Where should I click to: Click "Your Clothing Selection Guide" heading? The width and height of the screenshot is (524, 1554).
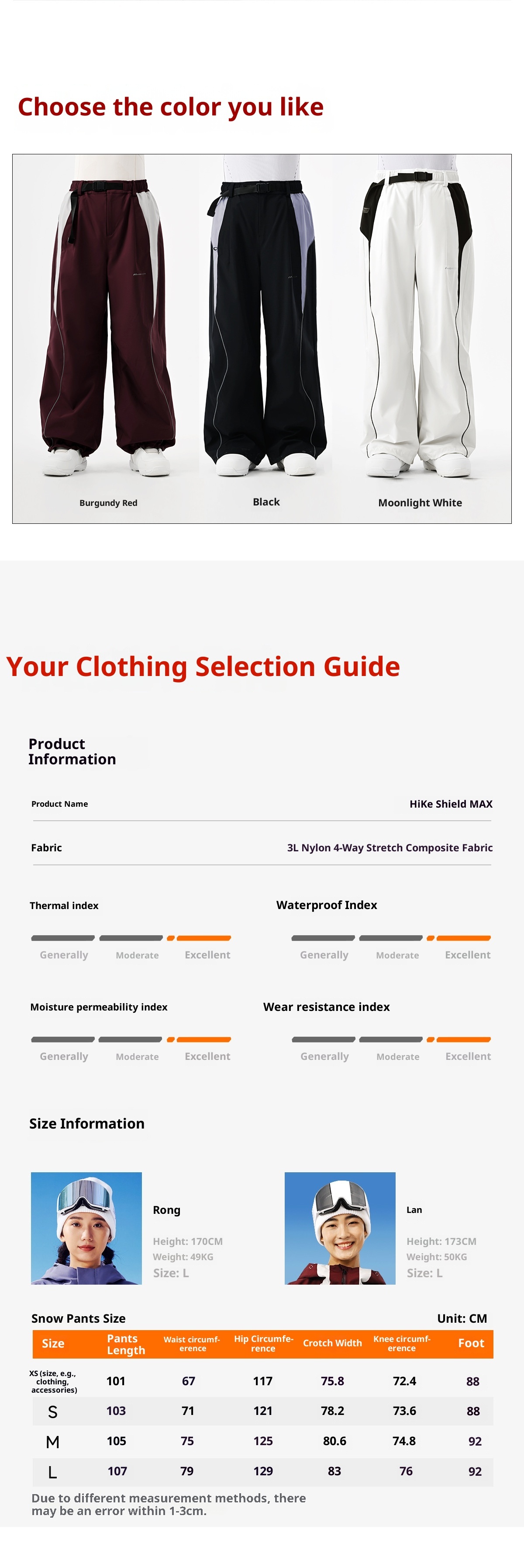tap(203, 667)
